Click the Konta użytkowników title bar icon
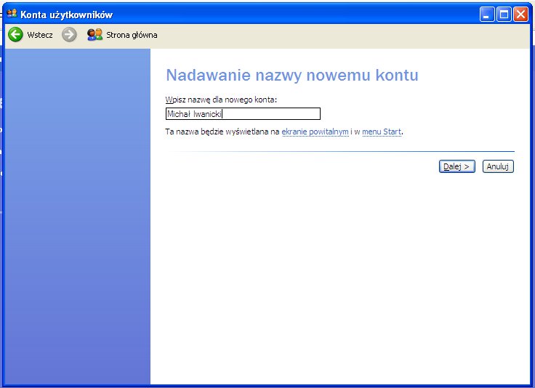This screenshot has height=388, width=535. click(11, 14)
